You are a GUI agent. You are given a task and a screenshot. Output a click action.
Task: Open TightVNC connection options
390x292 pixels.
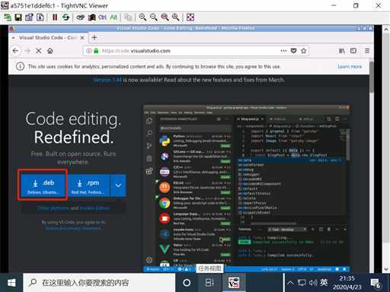(29, 17)
